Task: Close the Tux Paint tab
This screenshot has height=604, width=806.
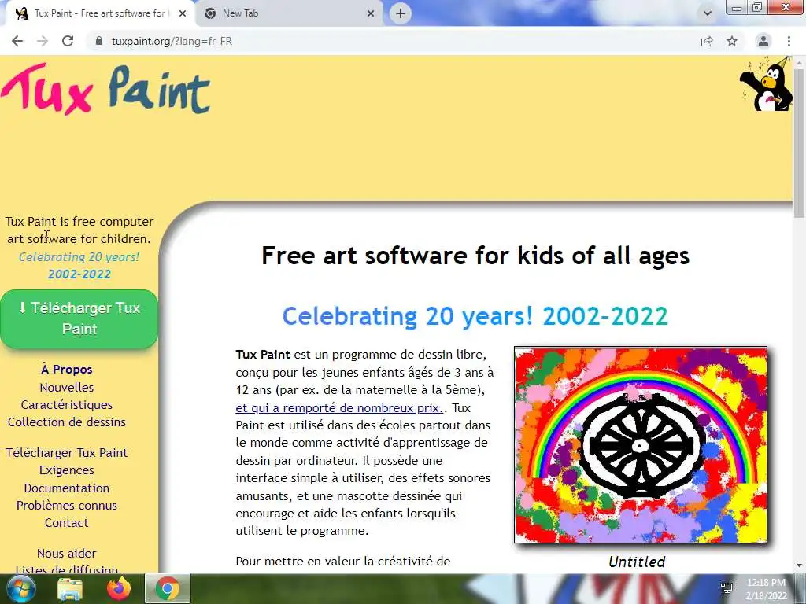Action: tap(183, 13)
